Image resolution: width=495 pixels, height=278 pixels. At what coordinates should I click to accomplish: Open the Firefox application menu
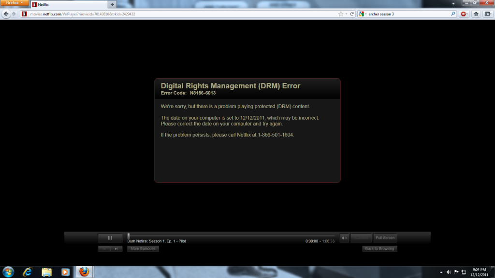(14, 3)
